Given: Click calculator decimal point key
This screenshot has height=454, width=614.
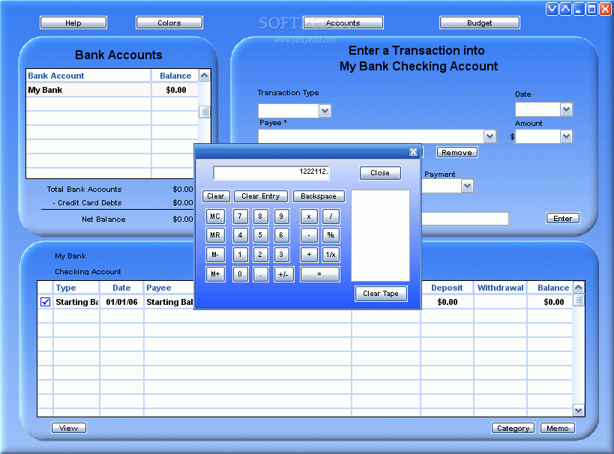Looking at the screenshot, I should pyautogui.click(x=260, y=274).
